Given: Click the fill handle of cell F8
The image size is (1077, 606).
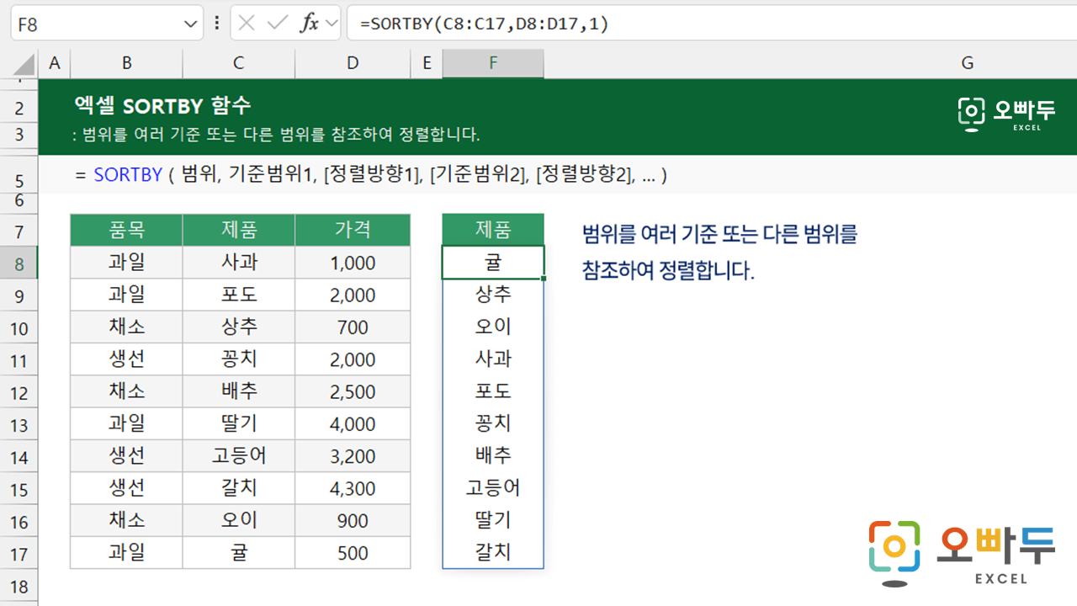Looking at the screenshot, I should click(544, 279).
